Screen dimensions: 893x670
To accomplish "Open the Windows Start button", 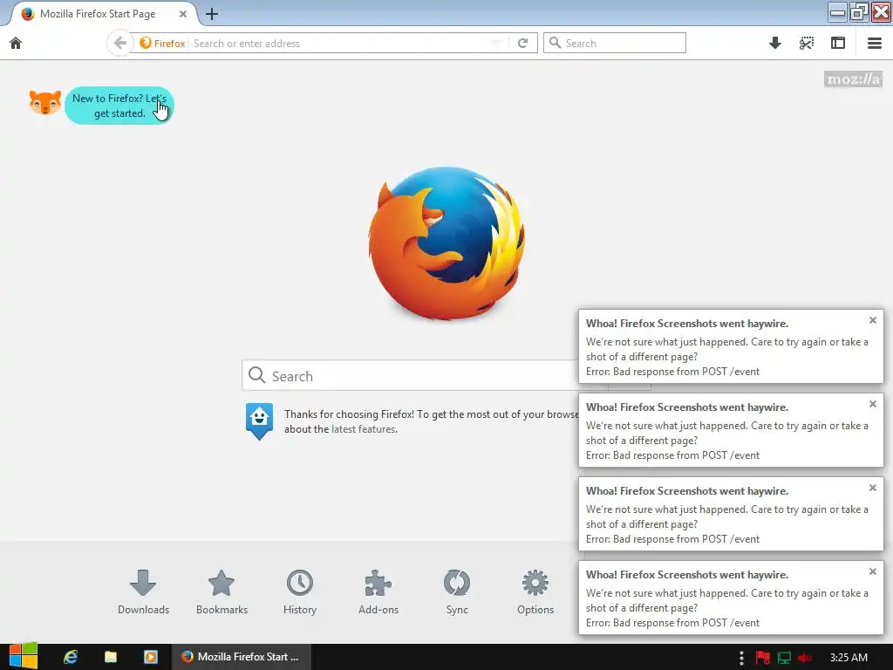I will 23,656.
